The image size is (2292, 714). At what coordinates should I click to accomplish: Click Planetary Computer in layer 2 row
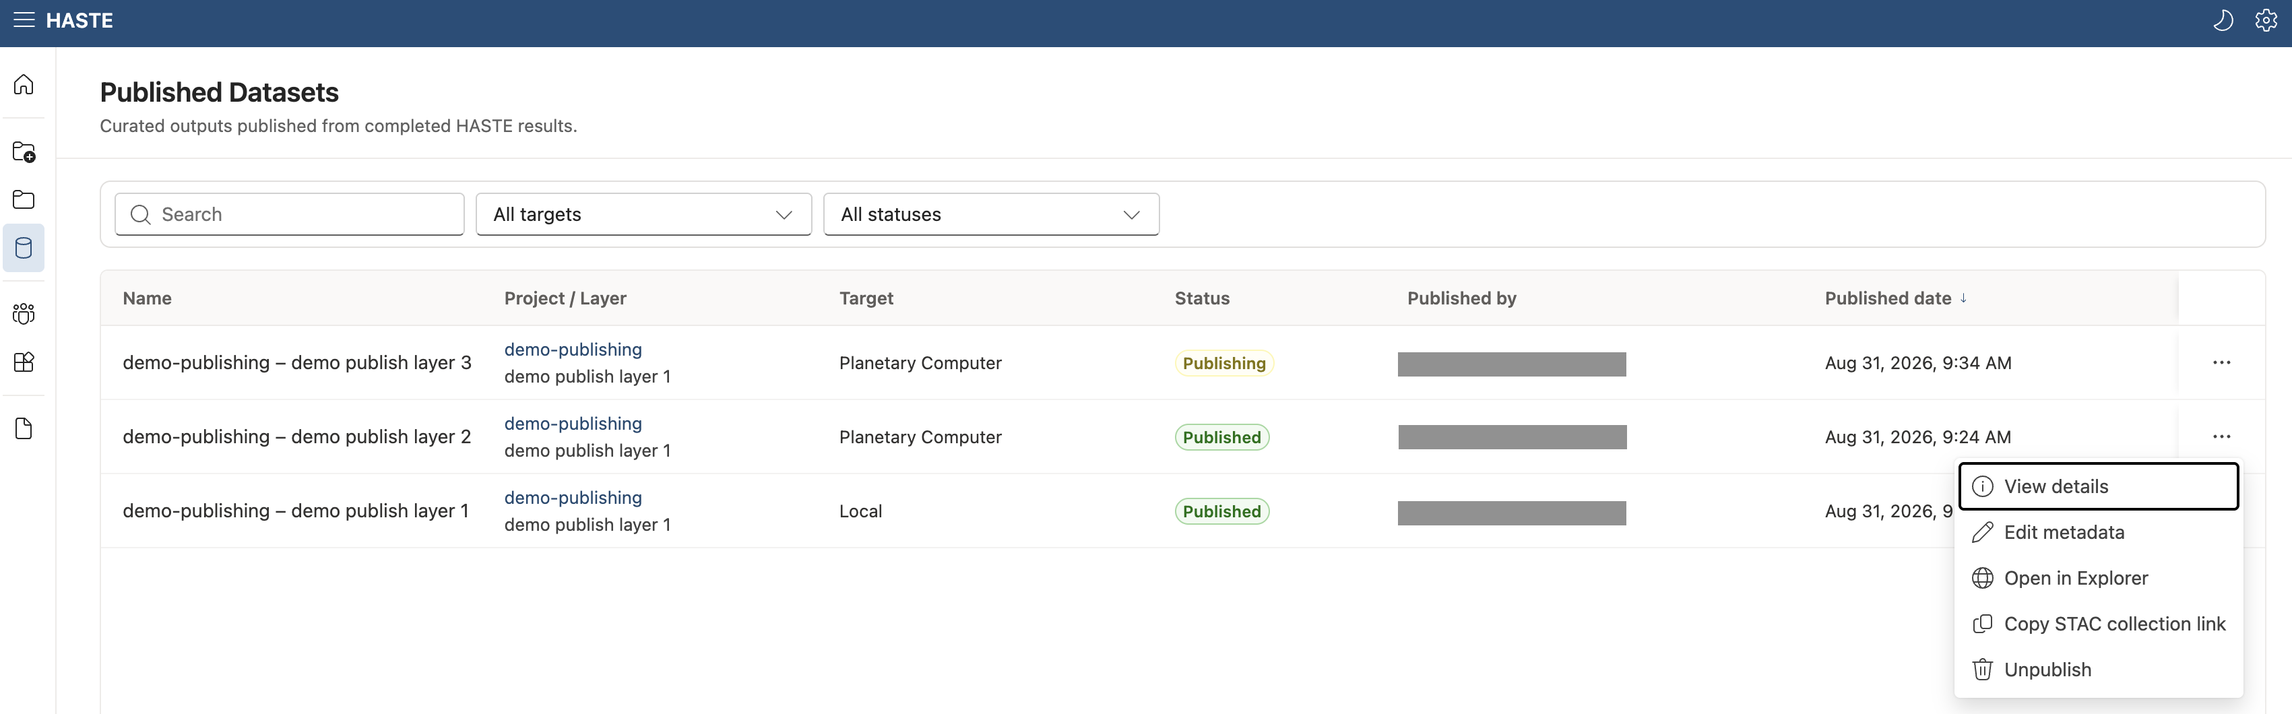(x=920, y=437)
